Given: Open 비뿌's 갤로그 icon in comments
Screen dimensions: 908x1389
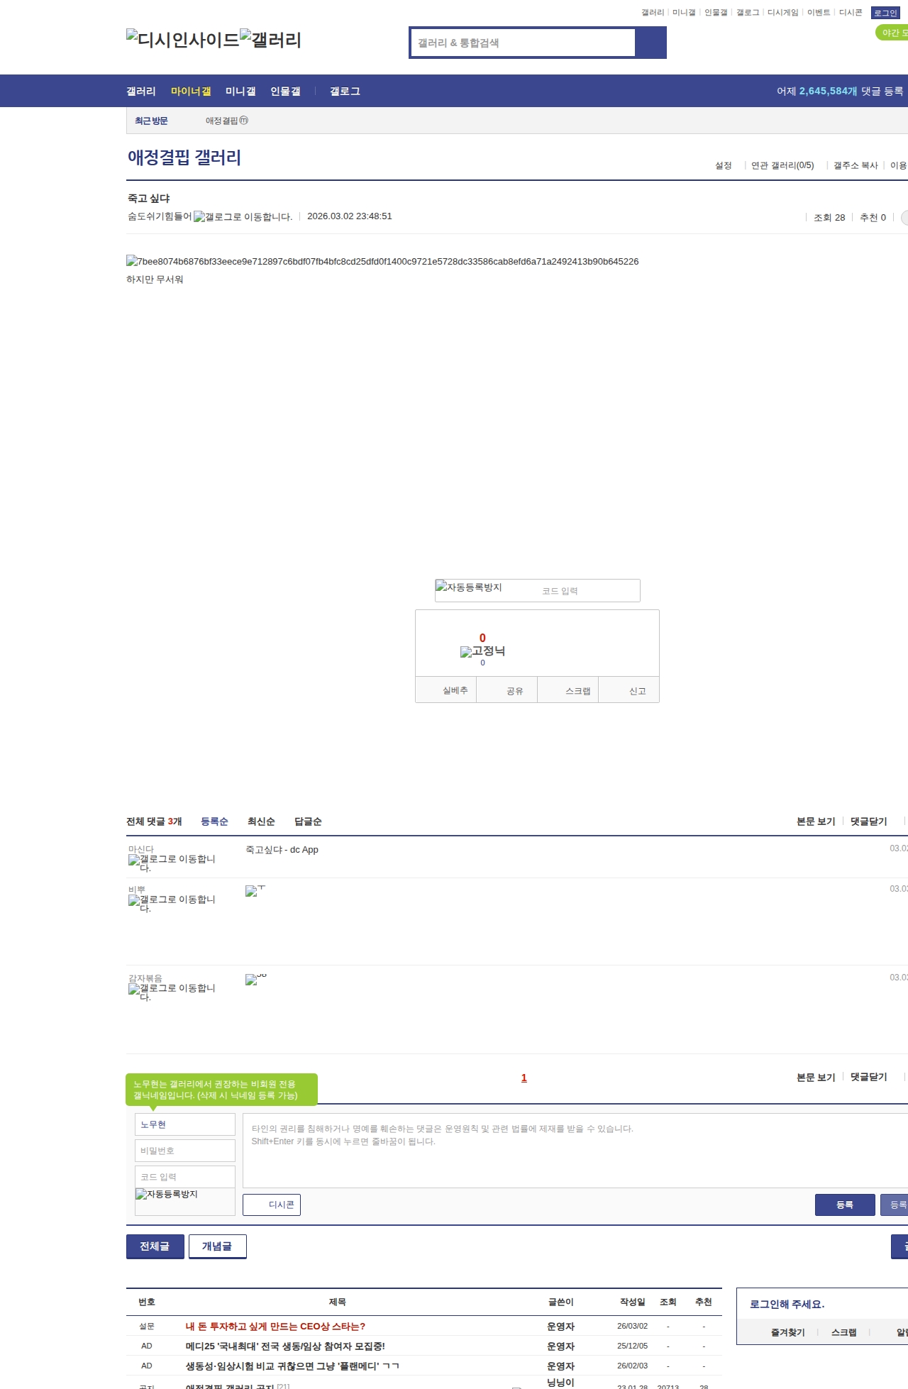Looking at the screenshot, I should 172,904.
